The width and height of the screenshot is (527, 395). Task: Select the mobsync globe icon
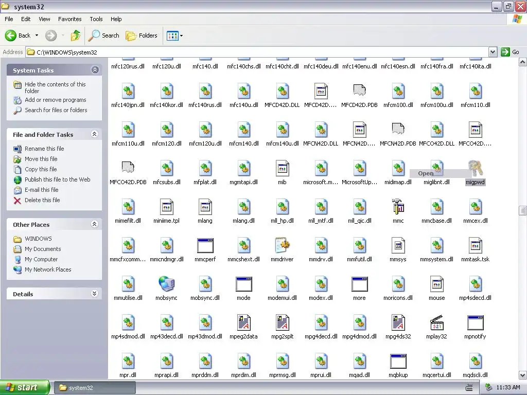(166, 284)
